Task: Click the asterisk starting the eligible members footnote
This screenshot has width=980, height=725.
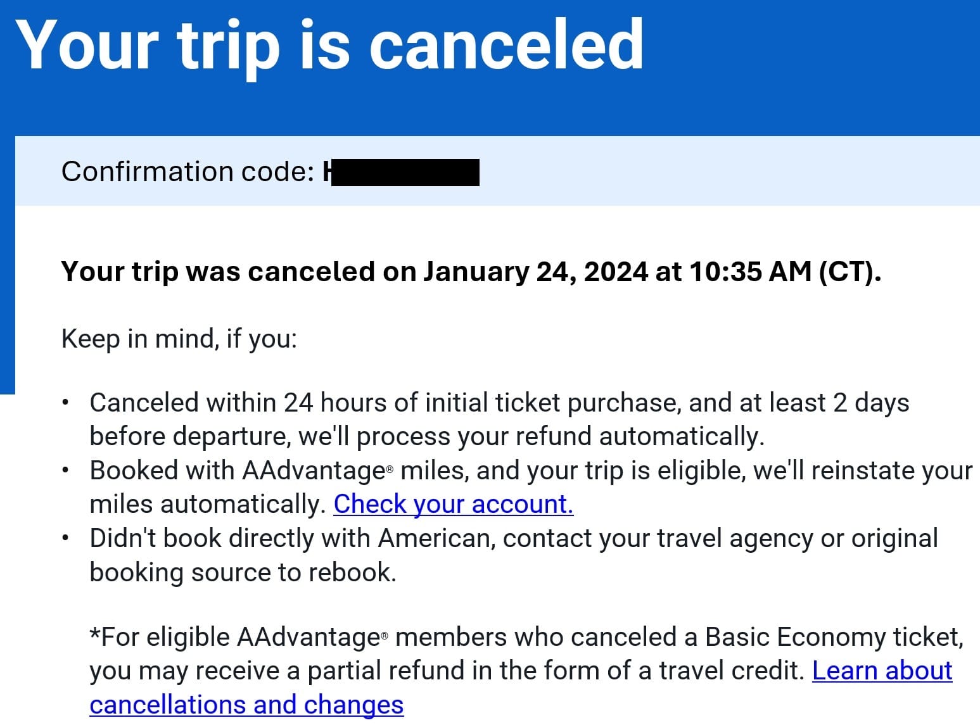Action: (95, 633)
